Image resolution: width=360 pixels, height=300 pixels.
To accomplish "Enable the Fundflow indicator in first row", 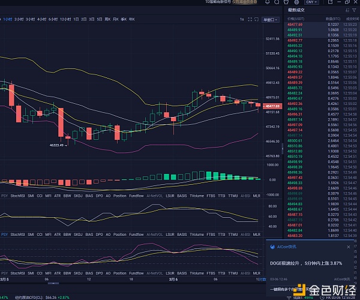I will click(x=136, y=195).
